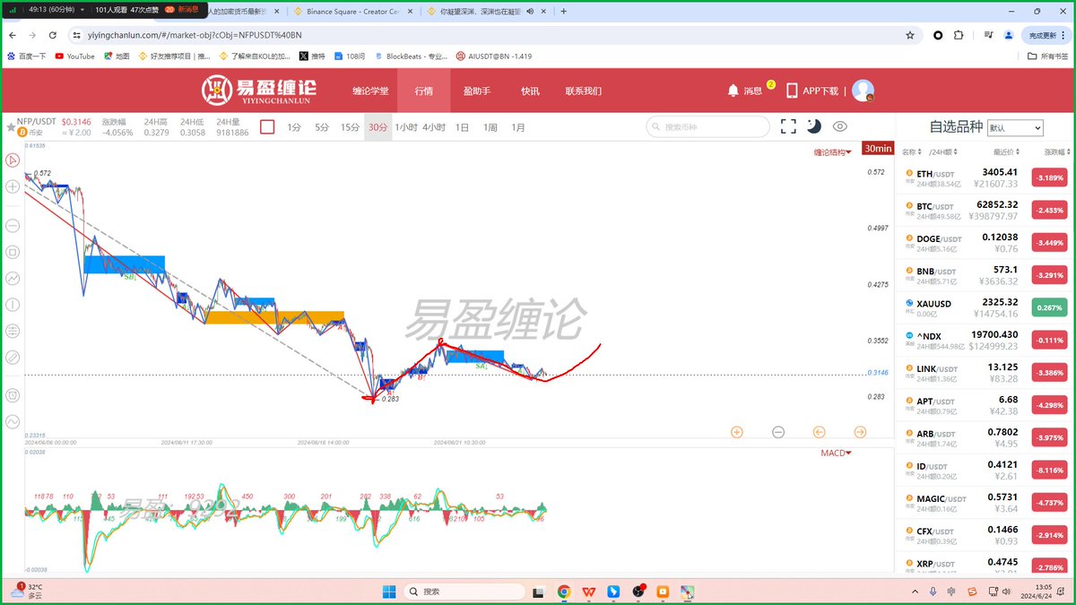Click the trend line tool in left toolbar
Image resolution: width=1076 pixels, height=605 pixels.
tap(12, 278)
